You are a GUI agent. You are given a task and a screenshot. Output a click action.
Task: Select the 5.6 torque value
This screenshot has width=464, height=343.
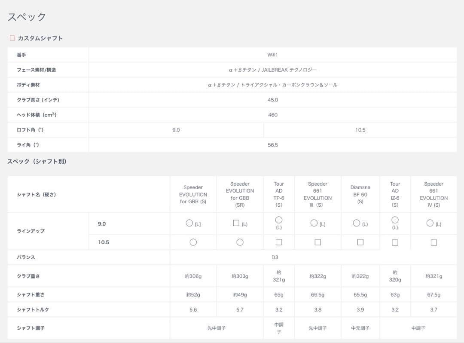[193, 309]
